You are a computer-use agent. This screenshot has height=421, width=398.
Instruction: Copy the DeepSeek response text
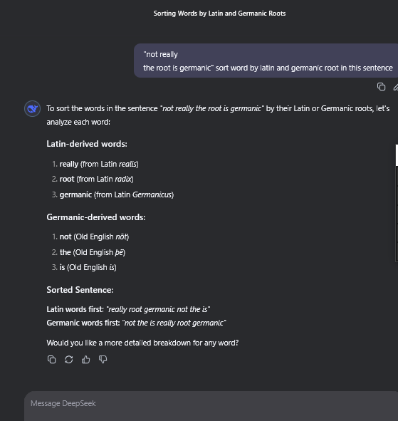point(51,359)
